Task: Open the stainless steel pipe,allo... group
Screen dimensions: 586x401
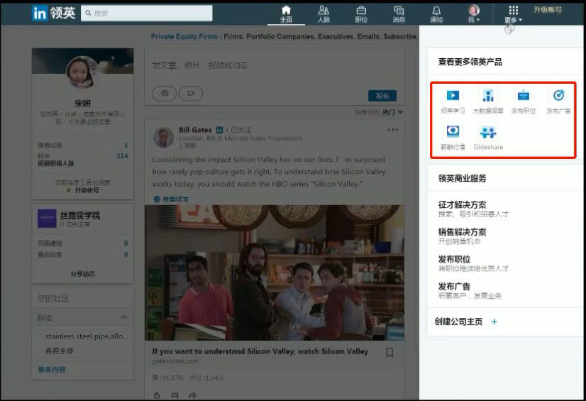Action: coord(87,336)
